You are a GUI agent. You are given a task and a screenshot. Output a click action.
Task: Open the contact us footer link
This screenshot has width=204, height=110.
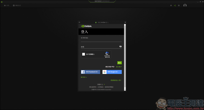109,87
